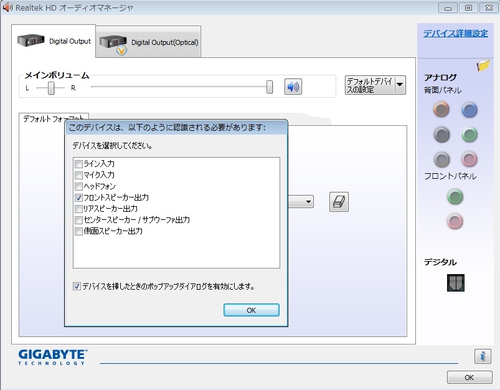Expand デフォルトデバイスの設定 dropdown arrow
This screenshot has width=500, height=390.
pos(400,85)
